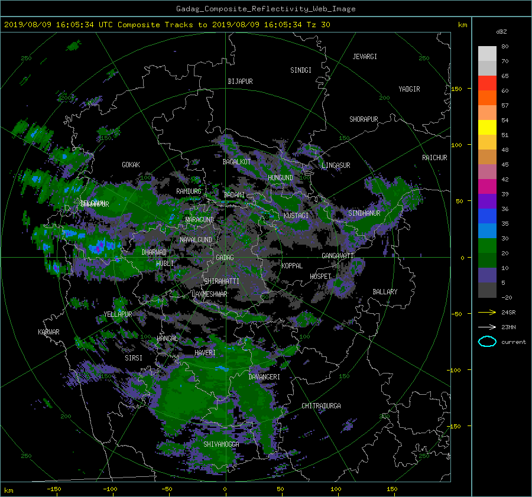Image resolution: width=532 pixels, height=497 pixels.
Task: Click the GANGAVATI city label
Action: [338, 256]
